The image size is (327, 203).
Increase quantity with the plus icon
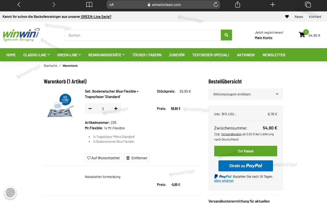tap(116, 108)
